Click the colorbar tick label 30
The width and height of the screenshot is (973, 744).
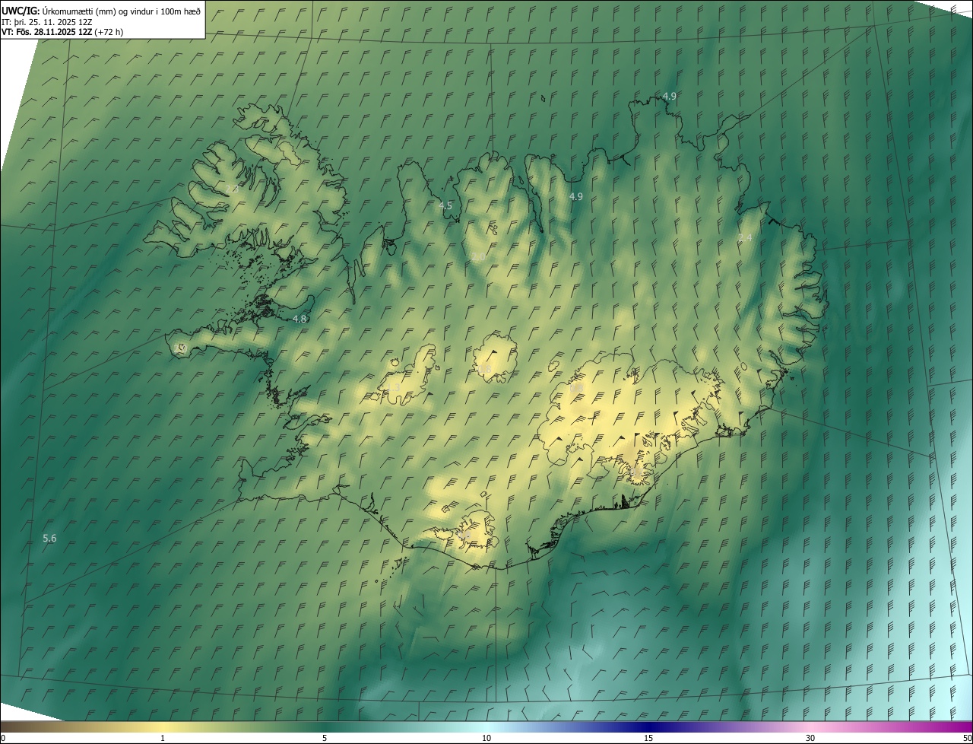coord(810,739)
